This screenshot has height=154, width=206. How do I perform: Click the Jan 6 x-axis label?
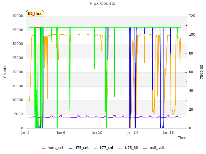pos(61,133)
